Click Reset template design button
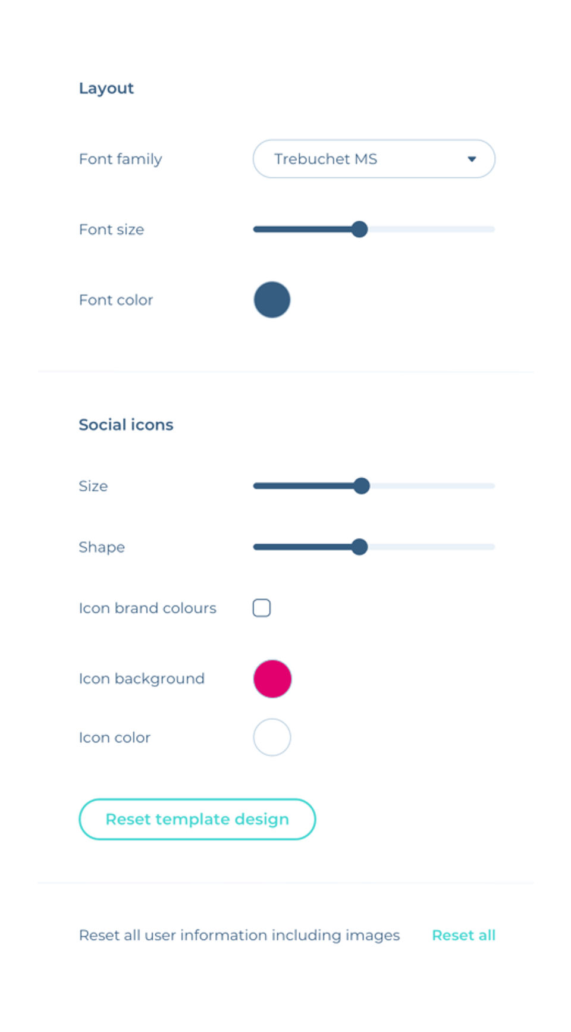571x1032 pixels. click(x=197, y=819)
